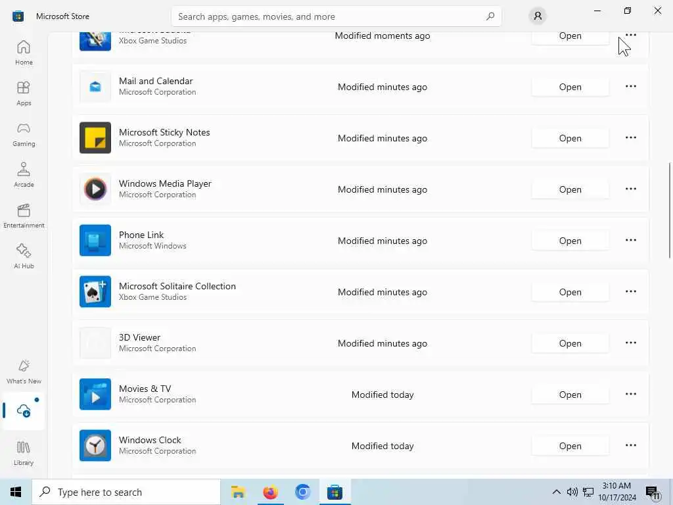
Task: Select the Windows Clock title text
Action: point(150,440)
